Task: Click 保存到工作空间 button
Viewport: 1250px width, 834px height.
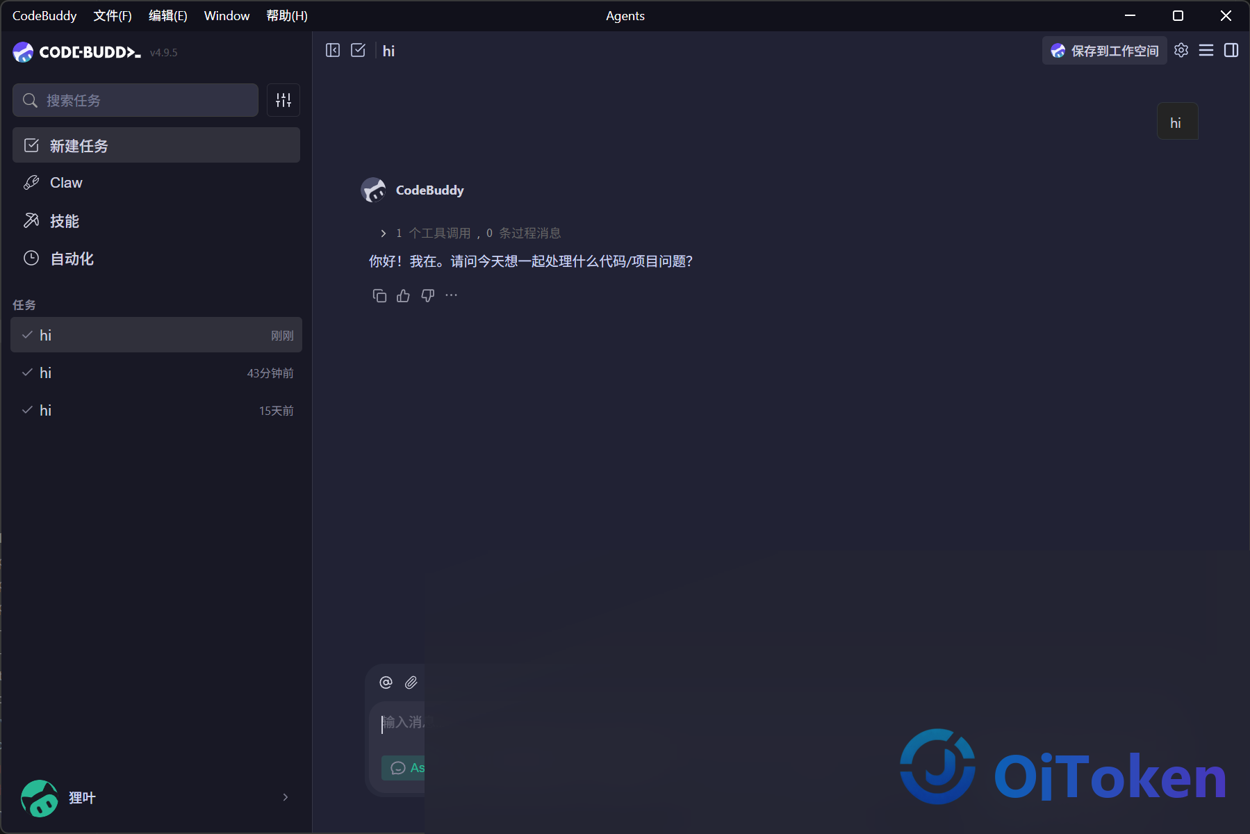Action: [1105, 51]
